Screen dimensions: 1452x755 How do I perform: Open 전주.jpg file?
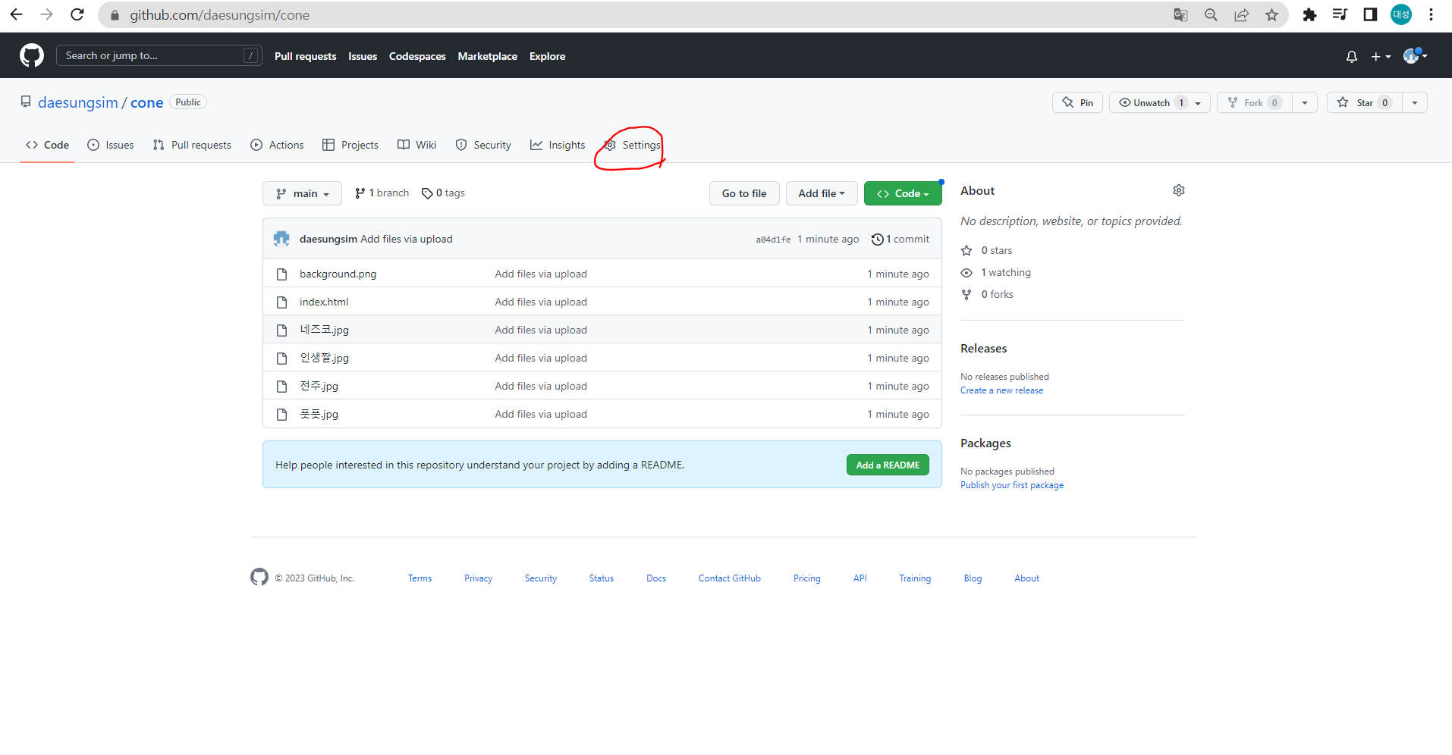coord(319,386)
